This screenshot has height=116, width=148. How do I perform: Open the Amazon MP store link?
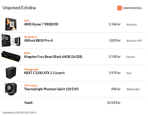134,41
